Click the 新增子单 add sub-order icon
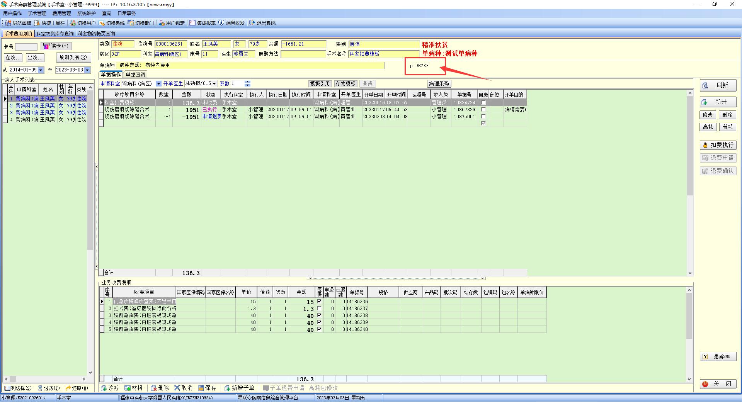The height and width of the screenshot is (402, 742). pos(227,388)
